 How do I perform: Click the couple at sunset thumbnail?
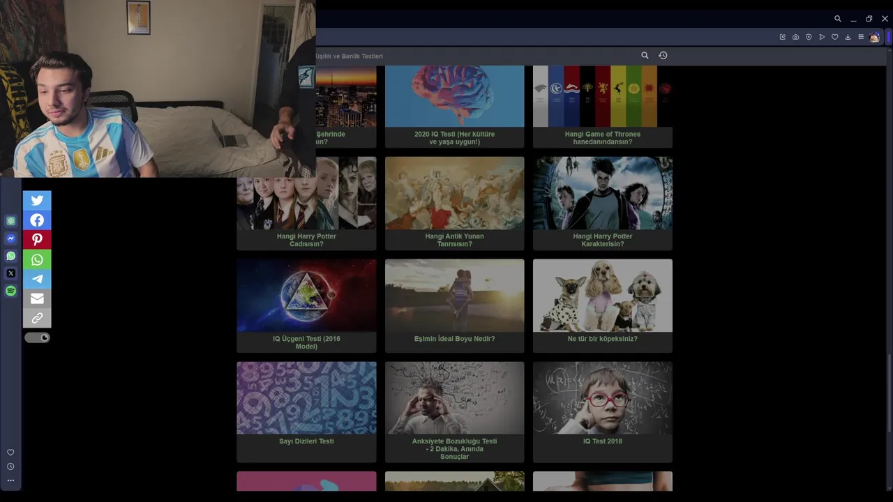pos(454,296)
